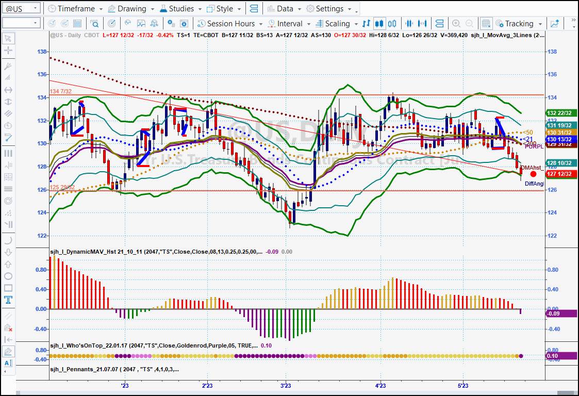The width and height of the screenshot is (579, 396).
Task: Click the purple -0.09 value tag
Action: (x=561, y=313)
